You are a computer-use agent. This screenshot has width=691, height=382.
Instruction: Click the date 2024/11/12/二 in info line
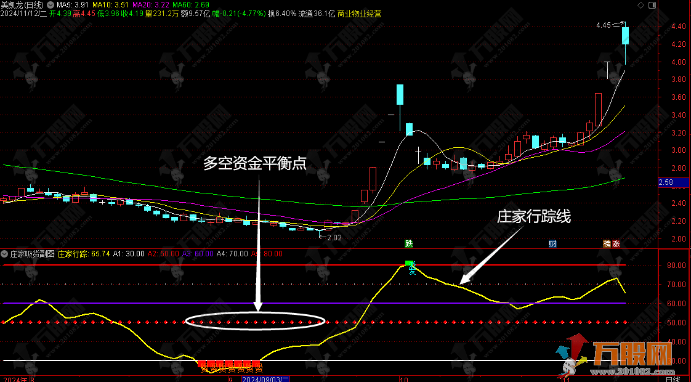click(24, 14)
